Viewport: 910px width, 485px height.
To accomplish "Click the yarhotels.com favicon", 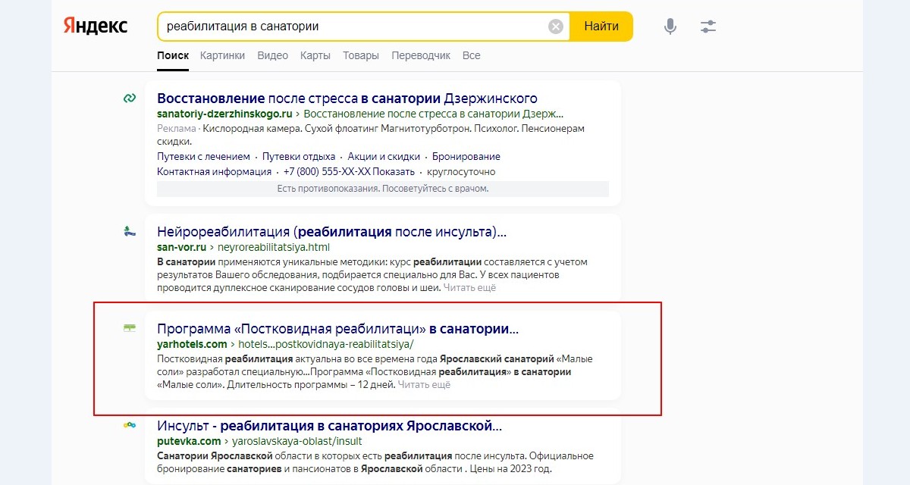I will pos(130,328).
